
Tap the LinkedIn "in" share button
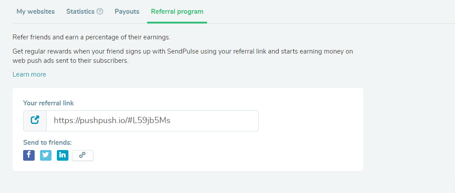(x=62, y=155)
